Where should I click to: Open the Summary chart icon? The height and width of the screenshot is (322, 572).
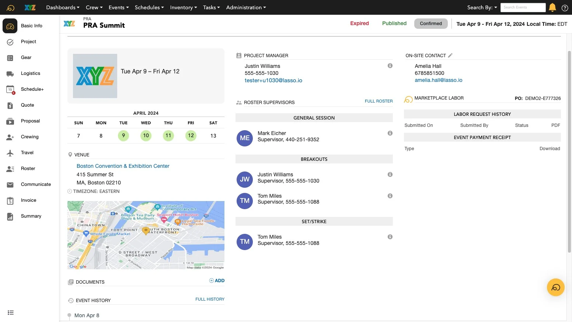pos(10,217)
